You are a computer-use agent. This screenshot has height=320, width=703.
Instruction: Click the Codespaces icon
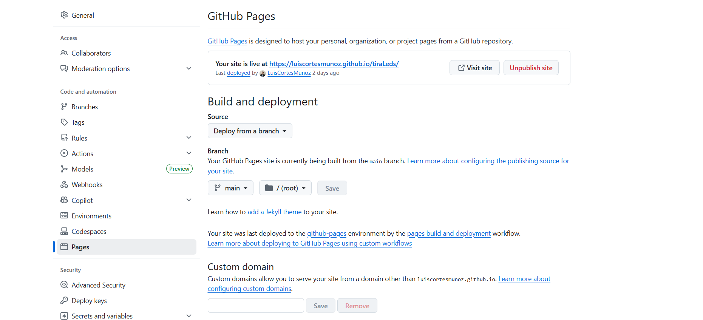[x=64, y=231]
